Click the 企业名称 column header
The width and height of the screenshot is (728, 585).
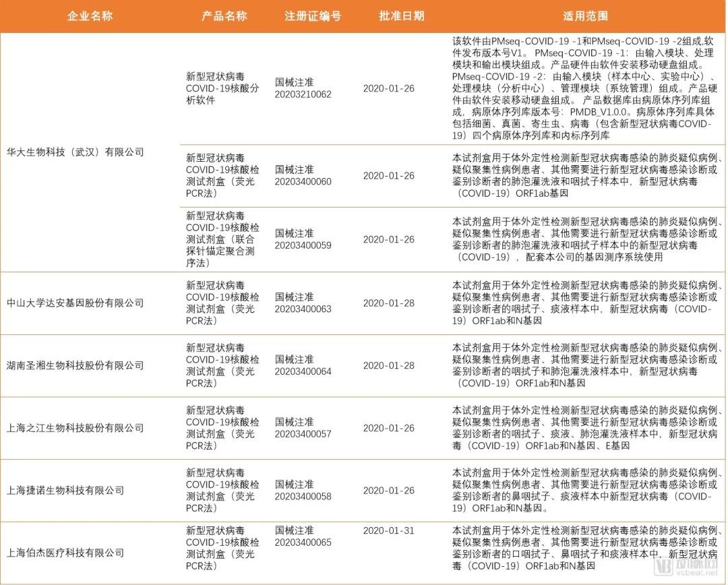tap(90, 16)
